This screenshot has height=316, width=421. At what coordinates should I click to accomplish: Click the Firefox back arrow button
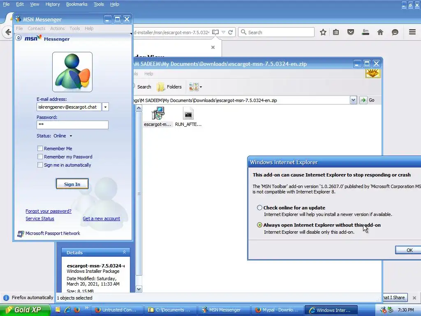point(8,32)
